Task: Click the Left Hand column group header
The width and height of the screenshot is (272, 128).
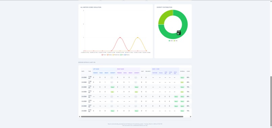Action: (96, 69)
